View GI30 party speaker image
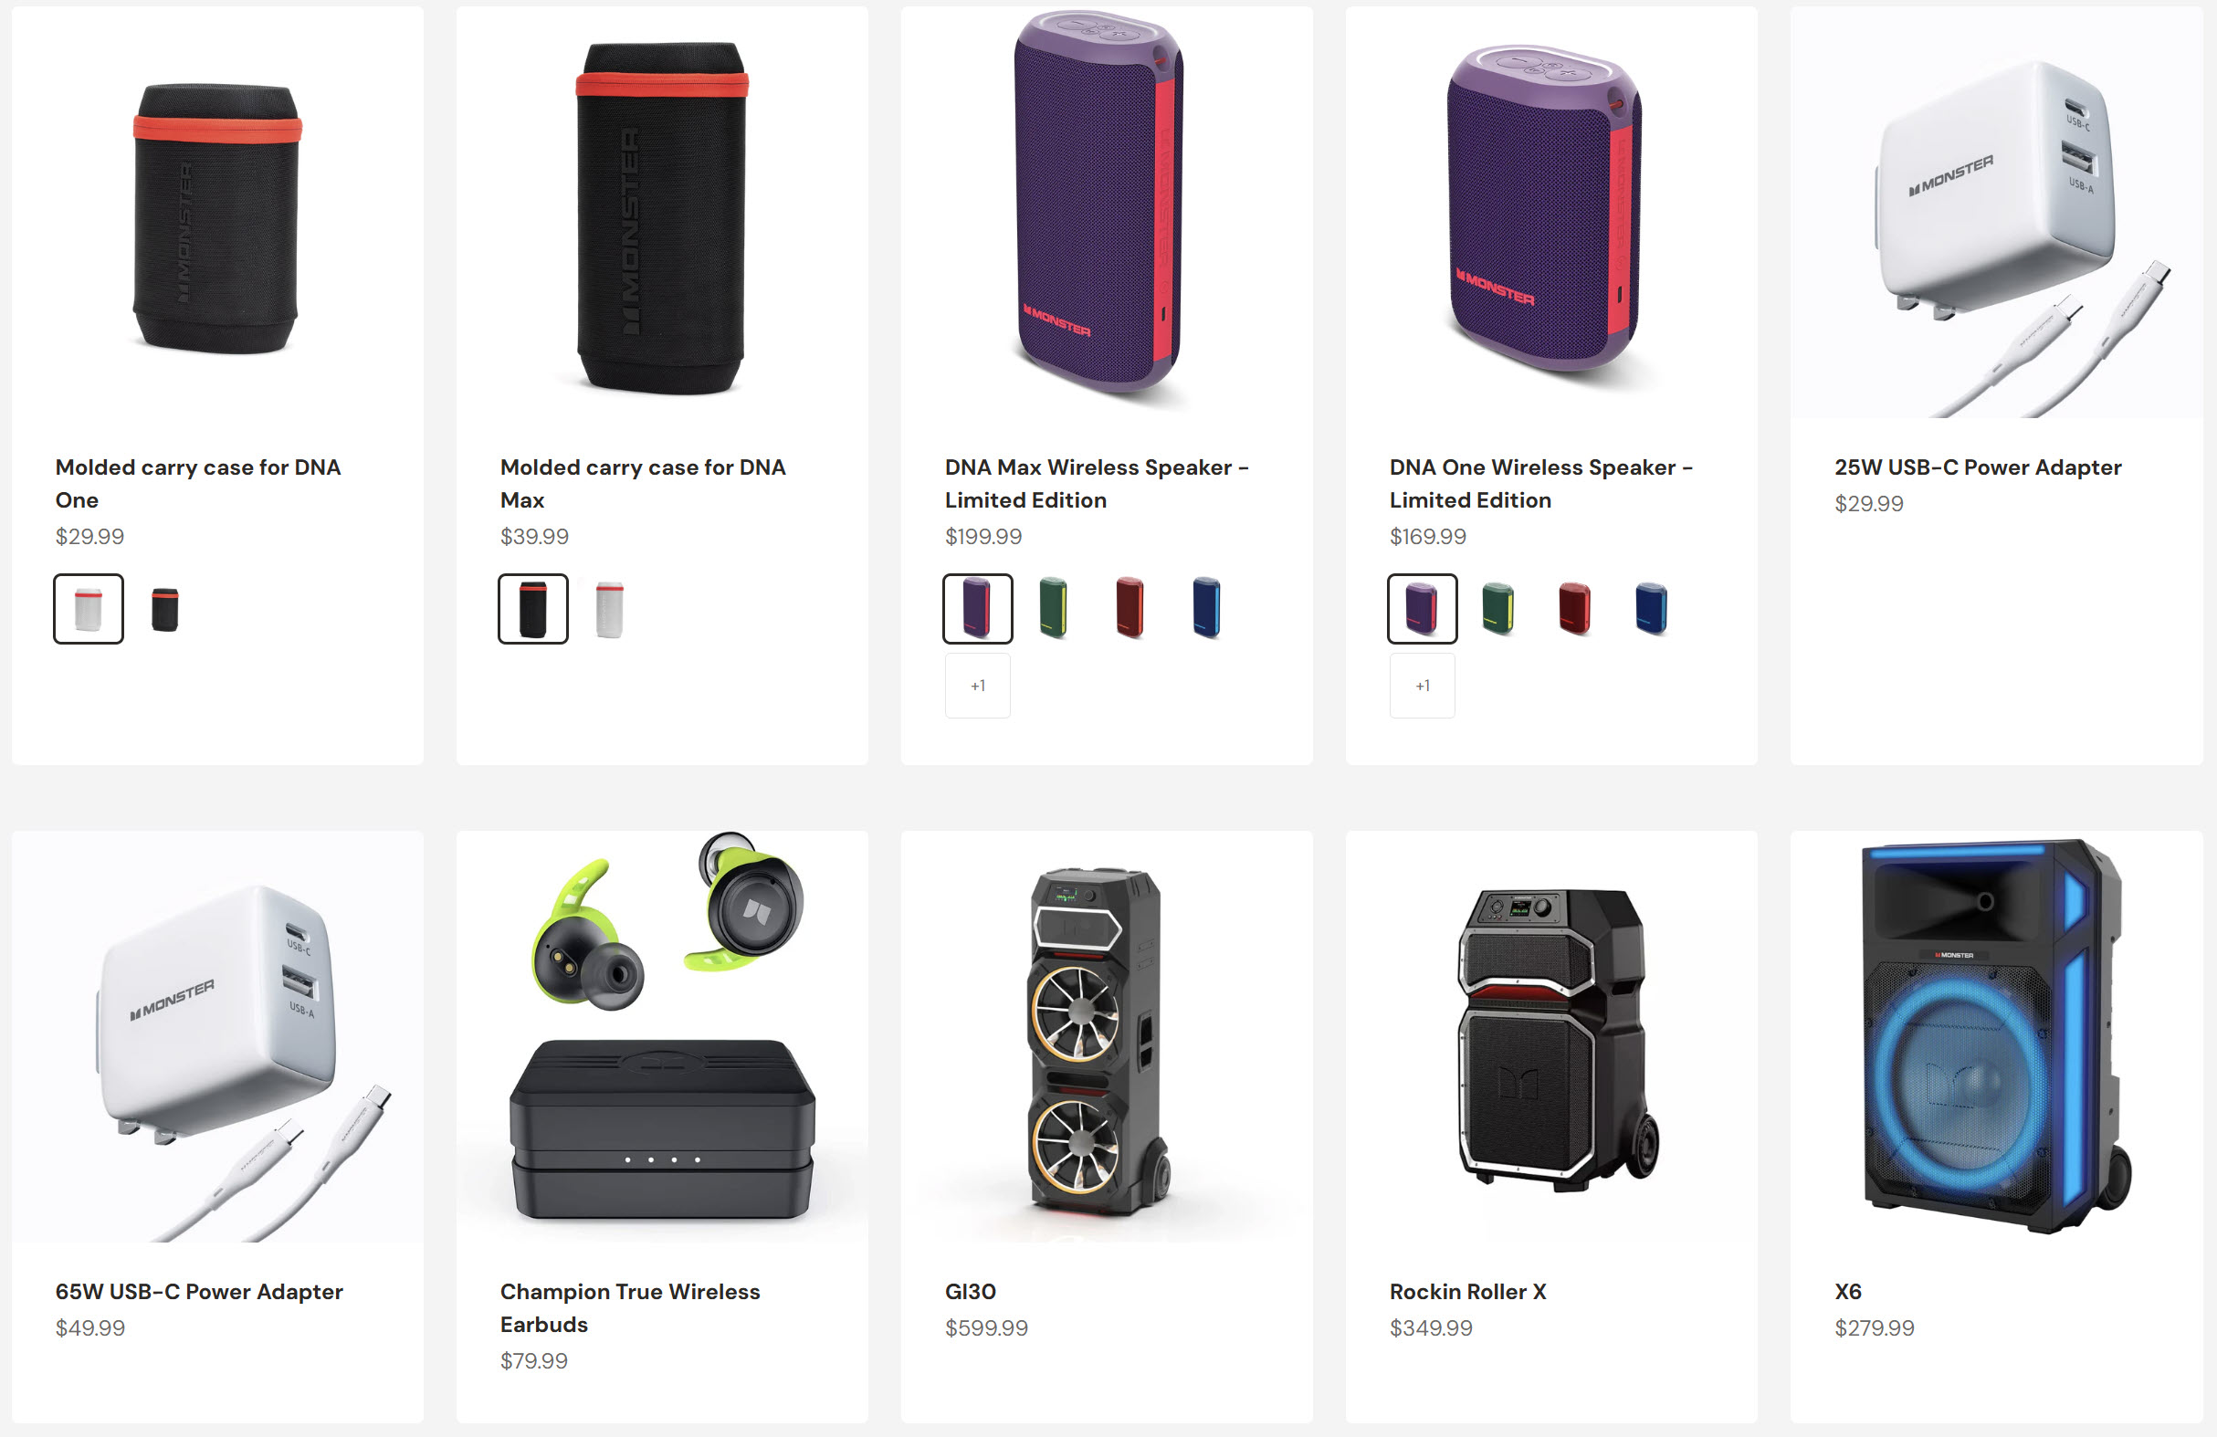Screen dimensions: 2217x1437 coord(1107,1036)
